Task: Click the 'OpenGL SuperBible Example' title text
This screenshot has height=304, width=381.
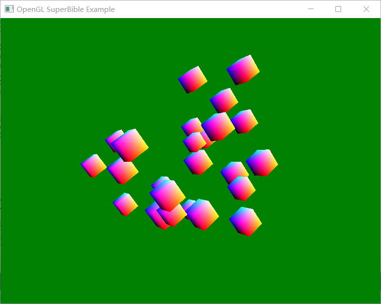Action: coord(66,9)
